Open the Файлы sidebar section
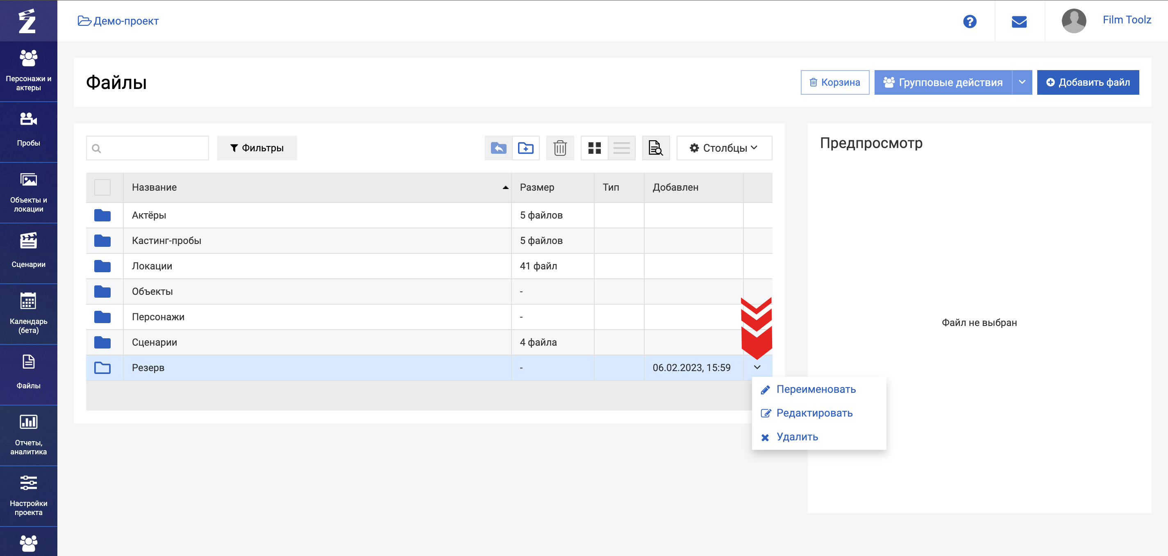This screenshot has width=1168, height=556. [x=29, y=375]
